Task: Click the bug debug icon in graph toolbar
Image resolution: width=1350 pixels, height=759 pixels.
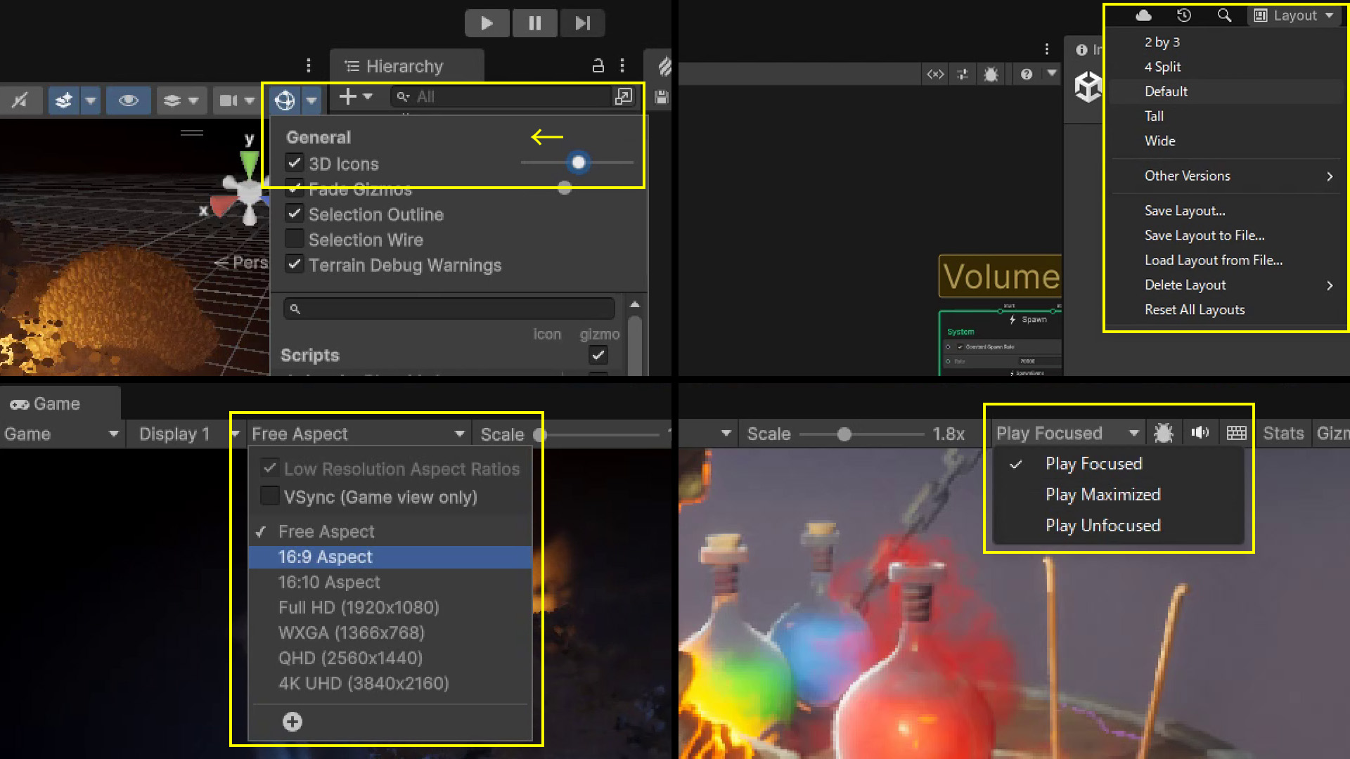Action: point(991,74)
